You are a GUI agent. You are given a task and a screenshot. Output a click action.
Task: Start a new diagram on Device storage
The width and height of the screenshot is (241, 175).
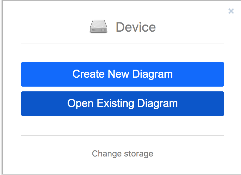coord(123,74)
